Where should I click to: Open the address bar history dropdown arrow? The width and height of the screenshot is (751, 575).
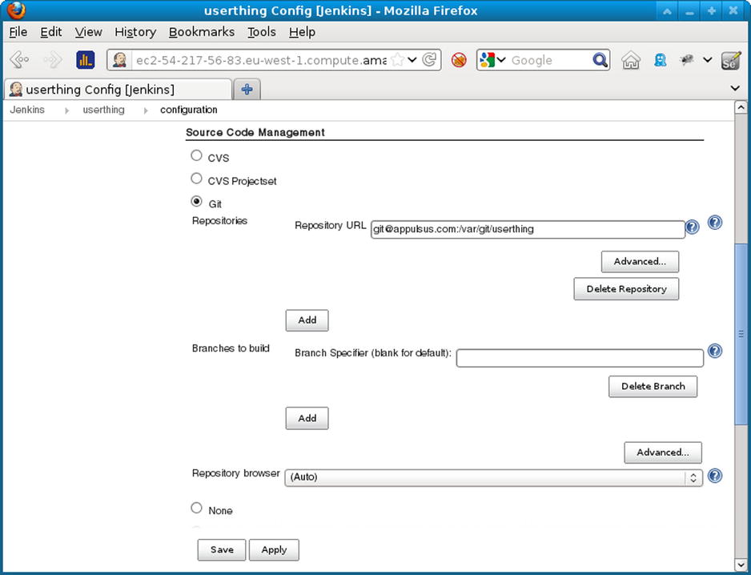pyautogui.click(x=412, y=60)
